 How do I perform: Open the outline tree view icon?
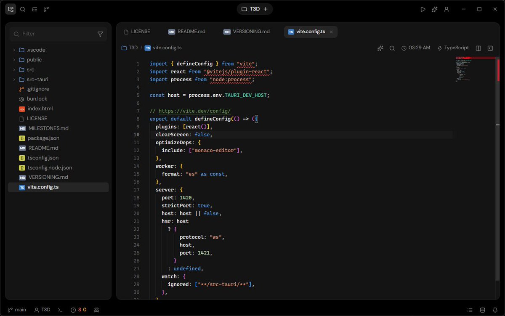pyautogui.click(x=35, y=9)
